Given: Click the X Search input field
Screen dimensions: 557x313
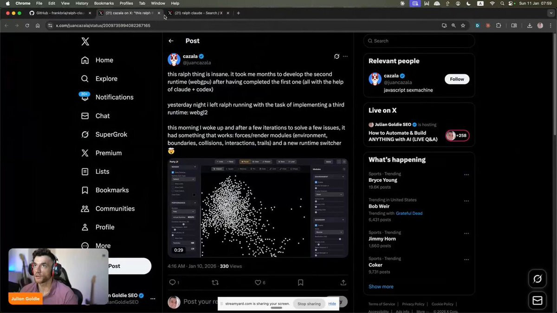Looking at the screenshot, I should click(x=419, y=41).
